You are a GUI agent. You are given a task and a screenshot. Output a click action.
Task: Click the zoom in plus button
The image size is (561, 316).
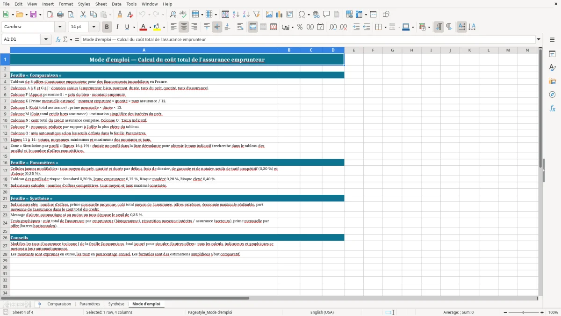point(542,312)
